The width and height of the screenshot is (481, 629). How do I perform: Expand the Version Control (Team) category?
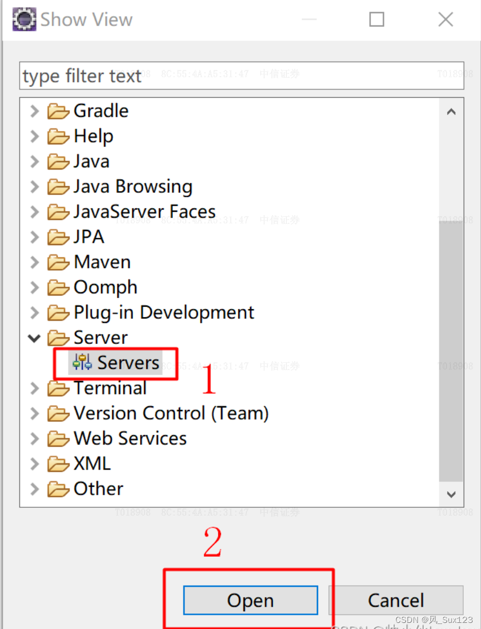(35, 413)
